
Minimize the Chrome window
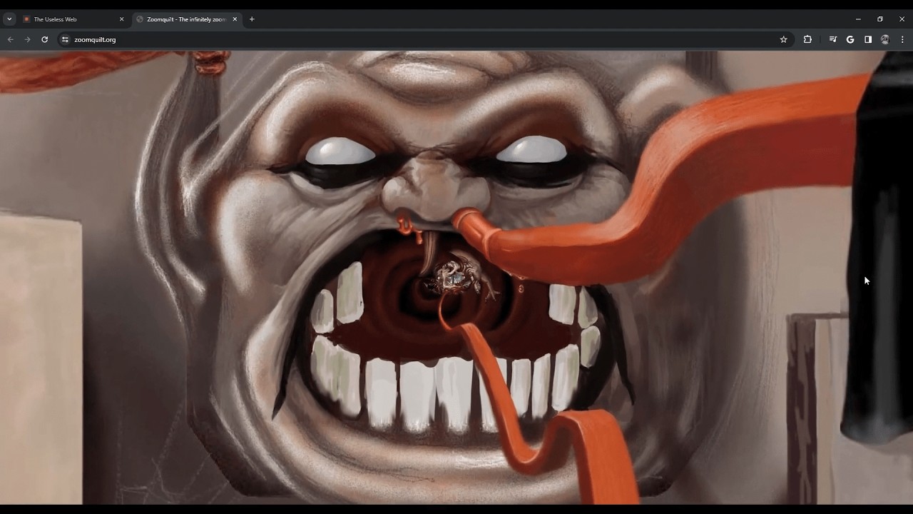[858, 19]
